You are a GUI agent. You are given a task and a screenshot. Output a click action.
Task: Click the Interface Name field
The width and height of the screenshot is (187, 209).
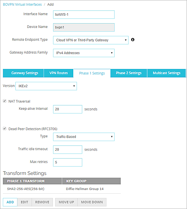click(x=84, y=15)
